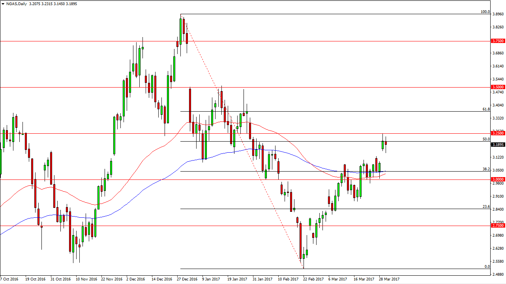Click the "19 Oct 2016" date label
Image resolution: width=506 pixels, height=284 pixels.
point(36,279)
